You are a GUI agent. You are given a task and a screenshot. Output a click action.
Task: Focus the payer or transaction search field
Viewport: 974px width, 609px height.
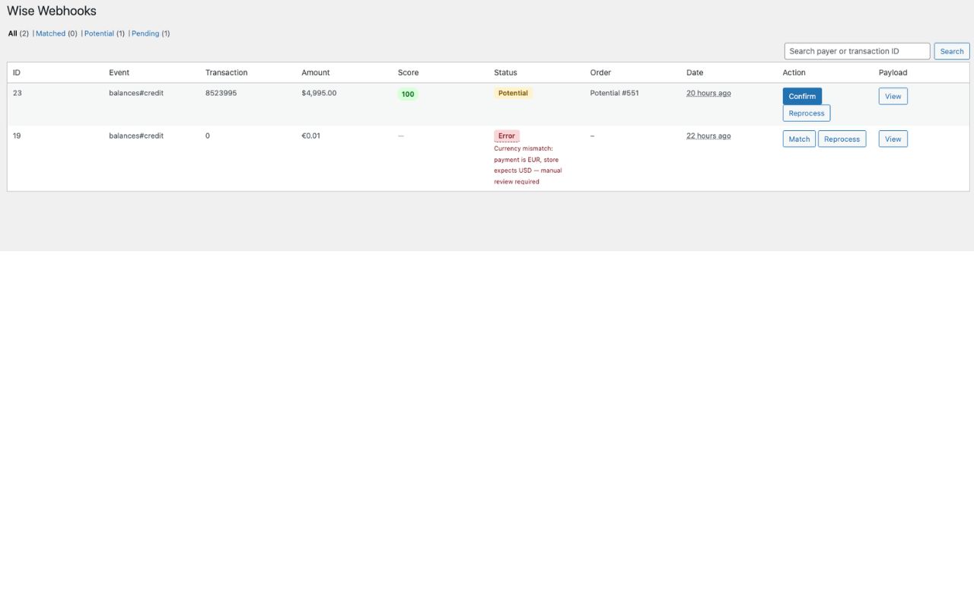(857, 51)
